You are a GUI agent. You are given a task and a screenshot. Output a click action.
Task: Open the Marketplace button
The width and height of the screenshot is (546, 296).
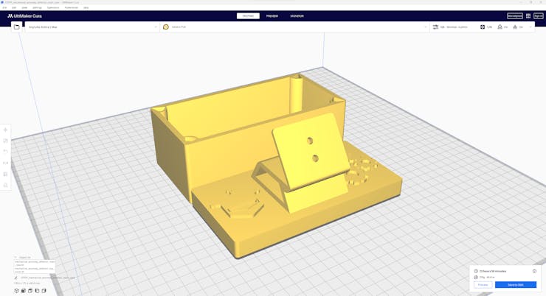515,16
